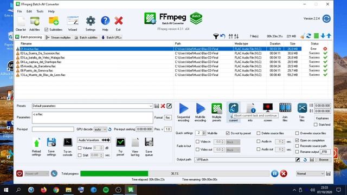
Task: Click the Clear list icon
Action: (x=21, y=22)
